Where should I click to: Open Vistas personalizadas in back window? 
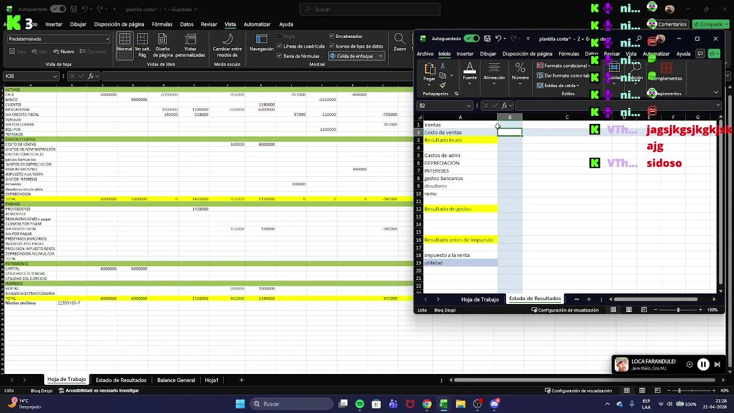190,44
